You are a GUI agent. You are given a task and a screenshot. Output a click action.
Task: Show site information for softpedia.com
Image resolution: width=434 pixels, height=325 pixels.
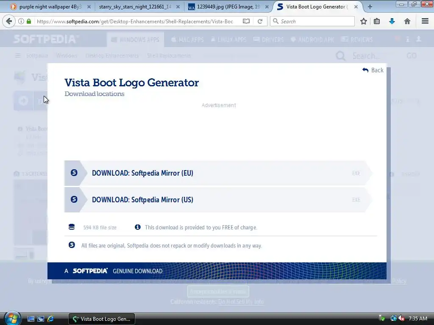click(x=21, y=21)
